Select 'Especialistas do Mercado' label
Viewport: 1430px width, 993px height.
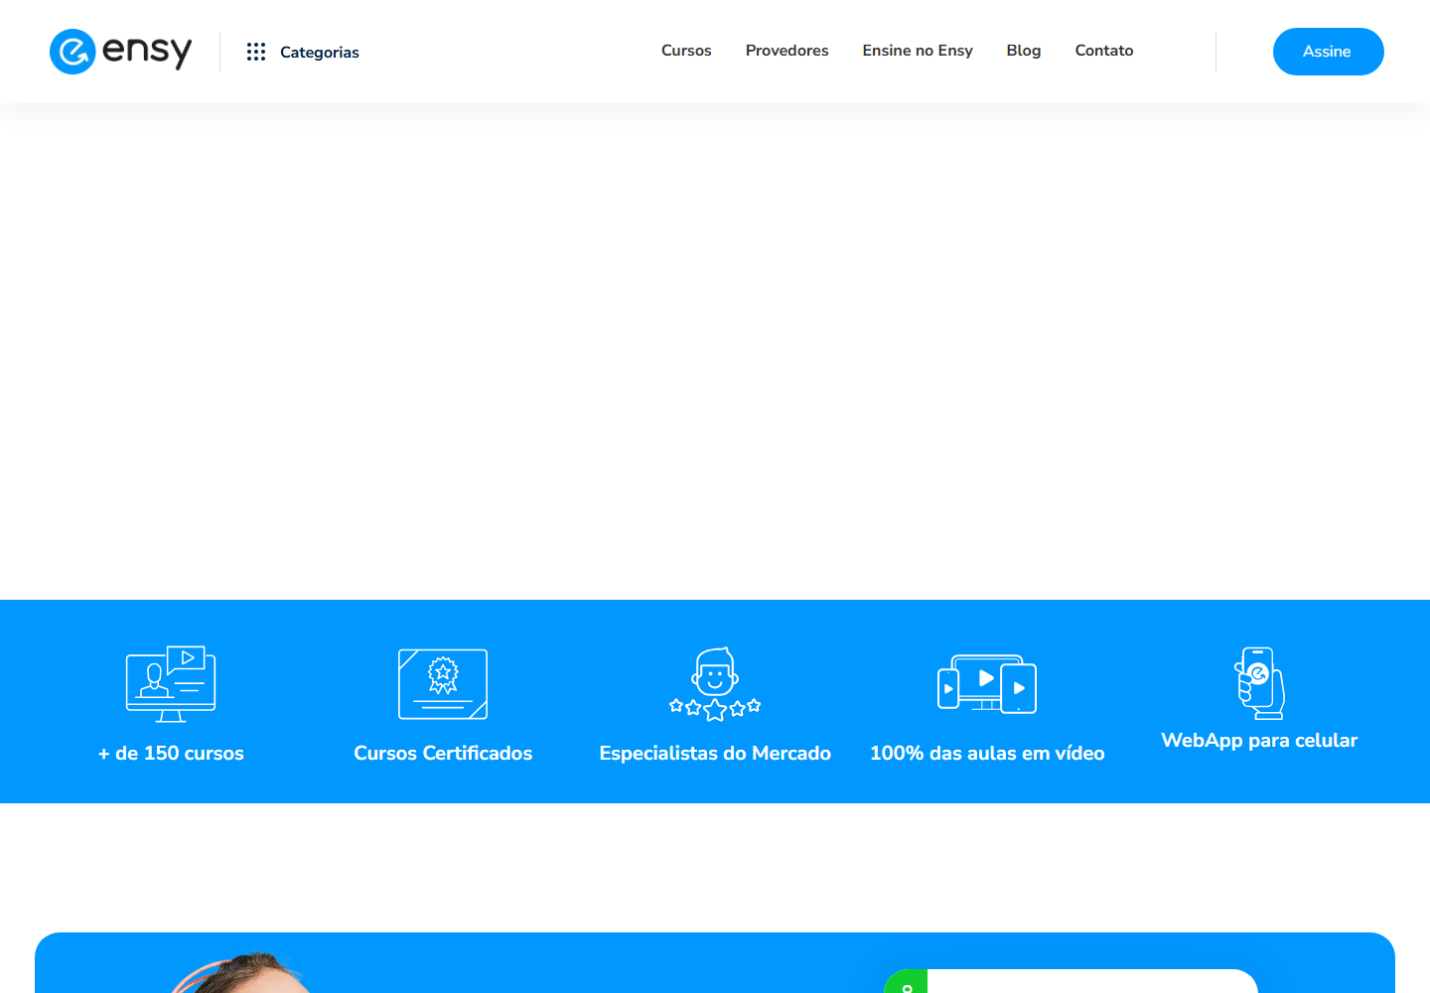point(715,754)
